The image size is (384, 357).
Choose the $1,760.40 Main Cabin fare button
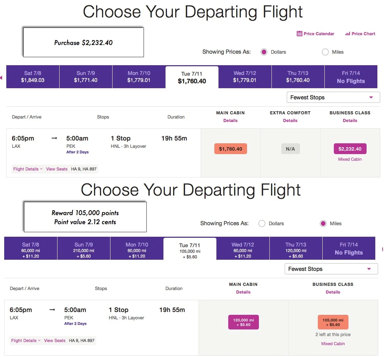(230, 149)
